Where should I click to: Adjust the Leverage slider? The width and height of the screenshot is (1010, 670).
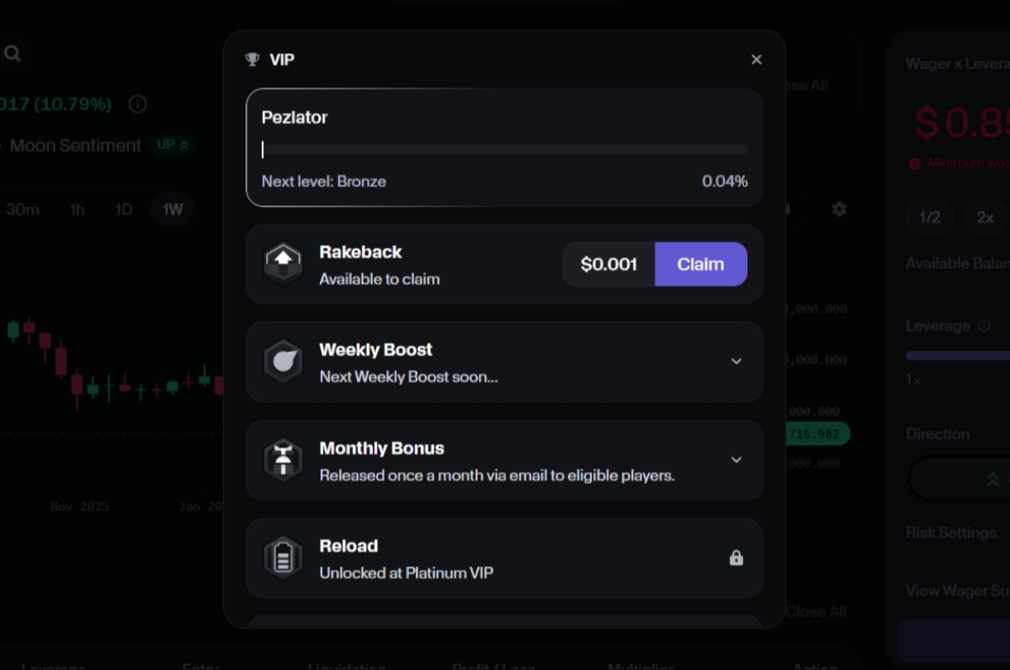pyautogui.click(x=958, y=356)
